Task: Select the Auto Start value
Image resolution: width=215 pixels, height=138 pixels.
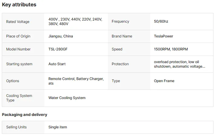Action: (x=57, y=64)
